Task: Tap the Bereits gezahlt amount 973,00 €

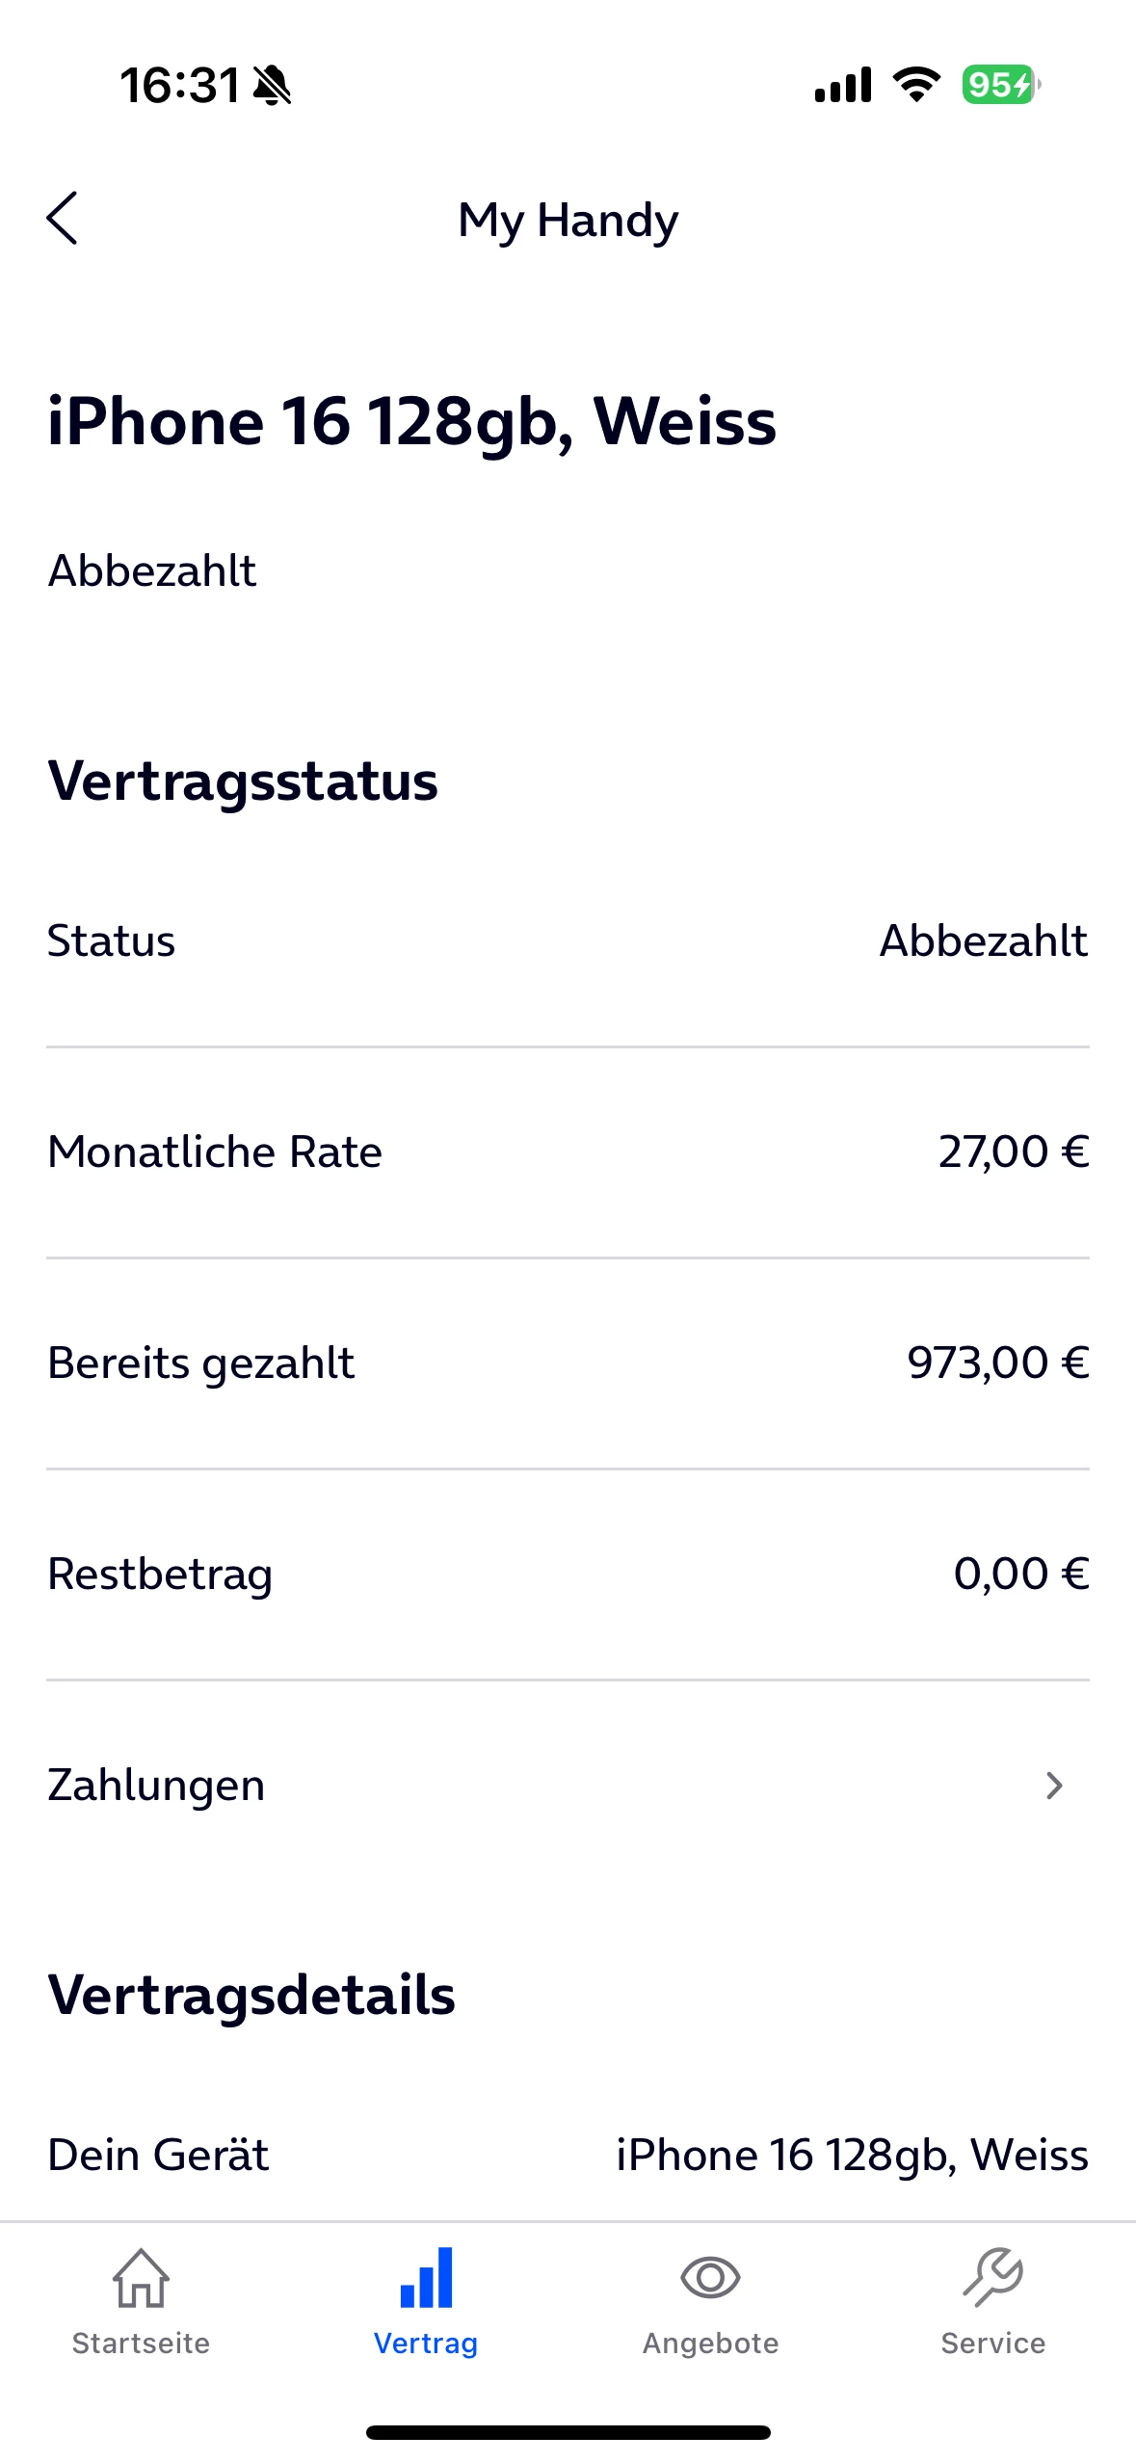Action: tap(998, 1363)
